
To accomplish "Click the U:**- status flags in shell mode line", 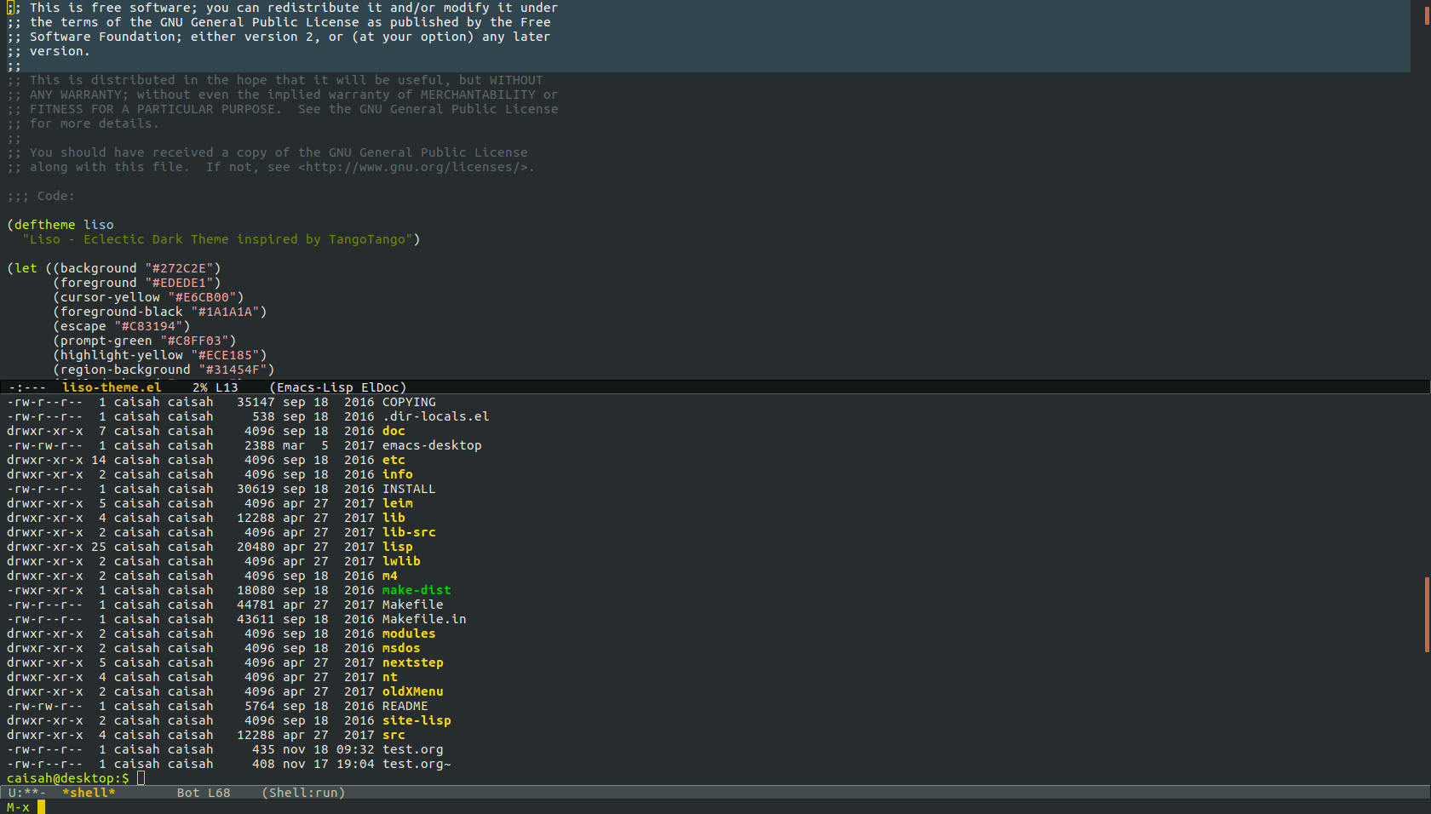I will pyautogui.click(x=27, y=793).
